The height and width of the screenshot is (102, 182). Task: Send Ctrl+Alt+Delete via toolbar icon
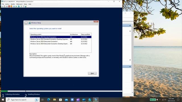(x=2, y=6)
